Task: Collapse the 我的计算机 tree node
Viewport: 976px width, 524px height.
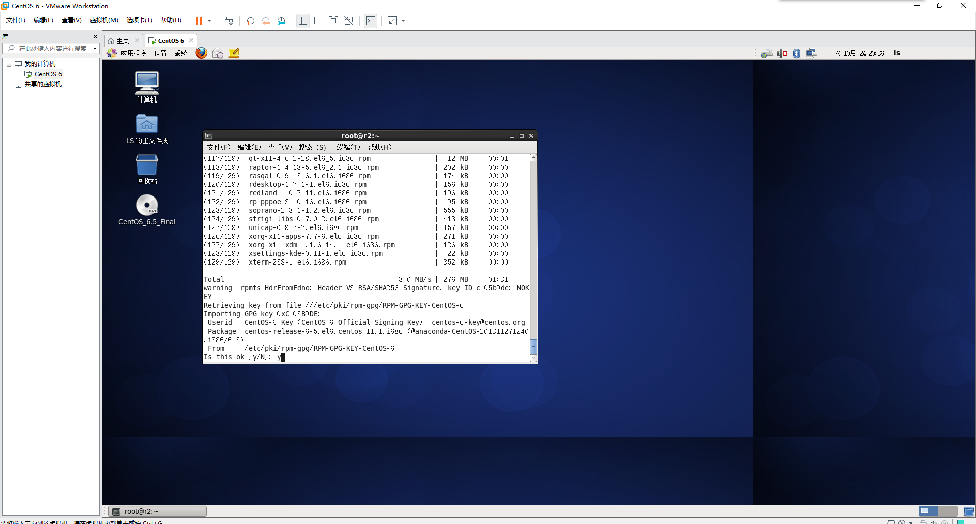Action: 8,63
